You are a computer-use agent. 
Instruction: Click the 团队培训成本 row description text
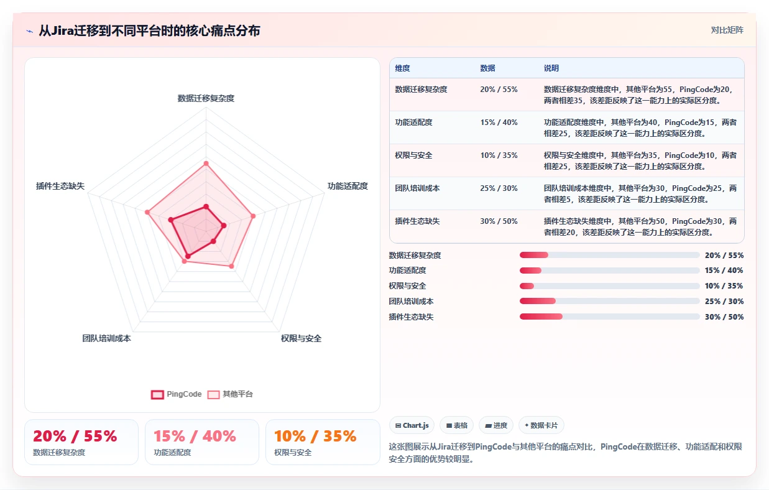pos(640,193)
